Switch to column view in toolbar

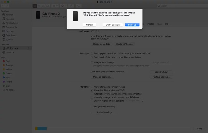(x=43, y=6)
